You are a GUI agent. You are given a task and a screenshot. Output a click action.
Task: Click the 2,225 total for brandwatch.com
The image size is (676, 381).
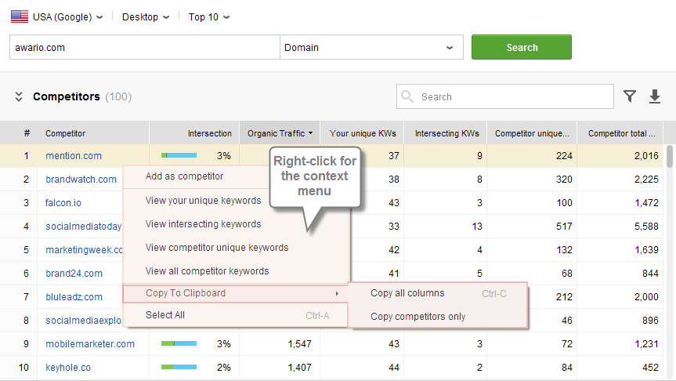pyautogui.click(x=646, y=179)
